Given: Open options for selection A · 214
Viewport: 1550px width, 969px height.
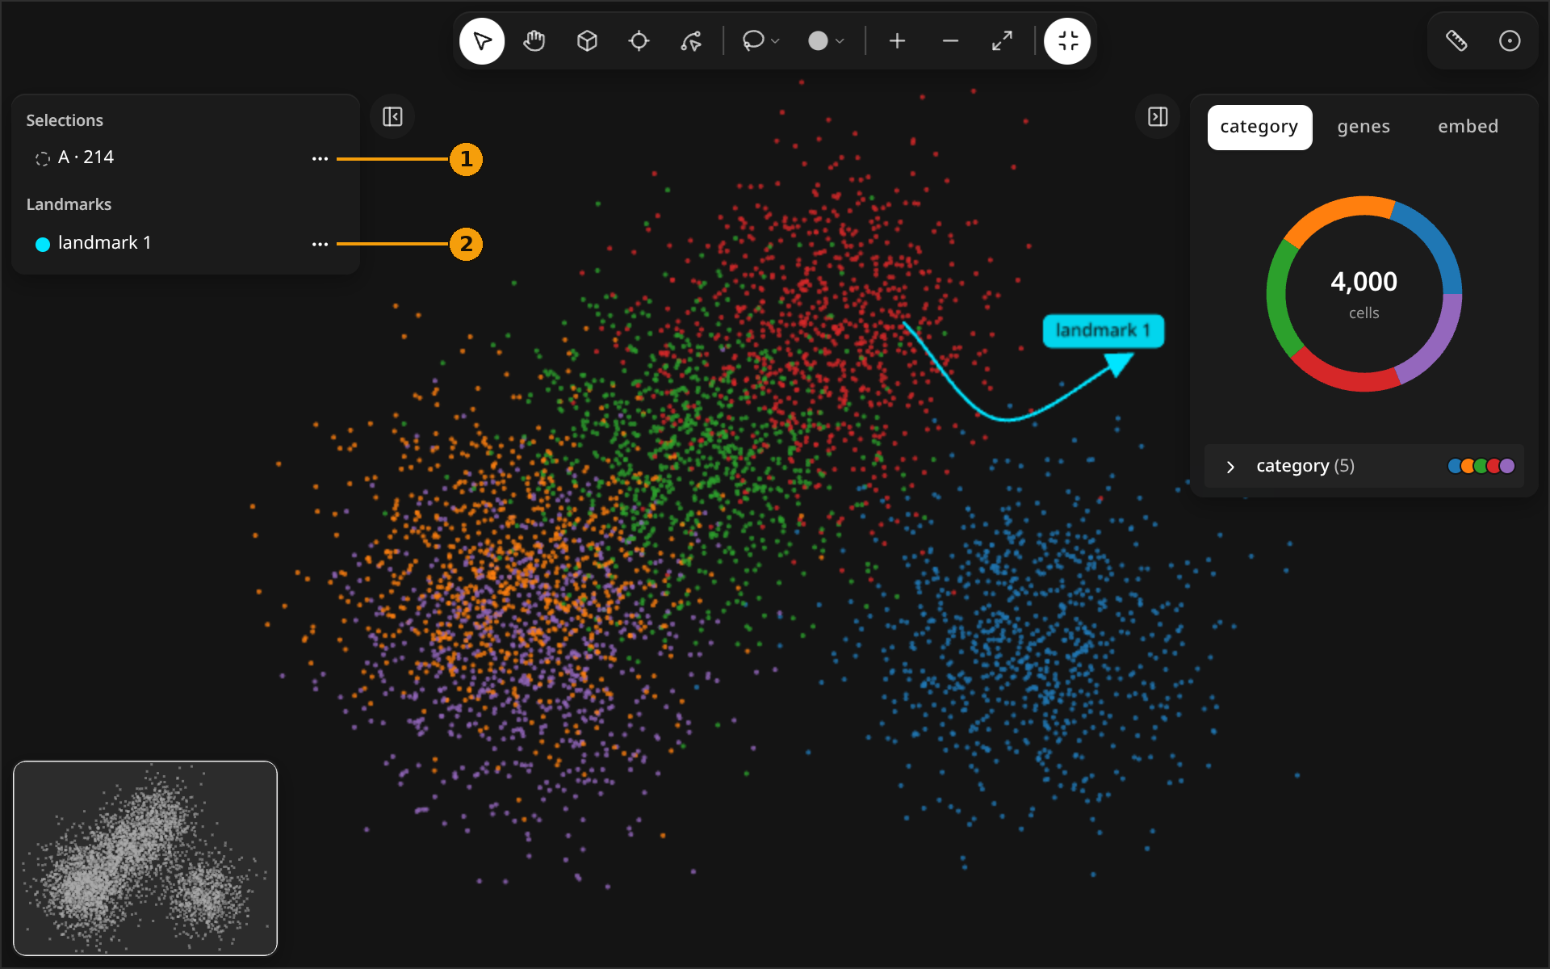Looking at the screenshot, I should tap(320, 158).
